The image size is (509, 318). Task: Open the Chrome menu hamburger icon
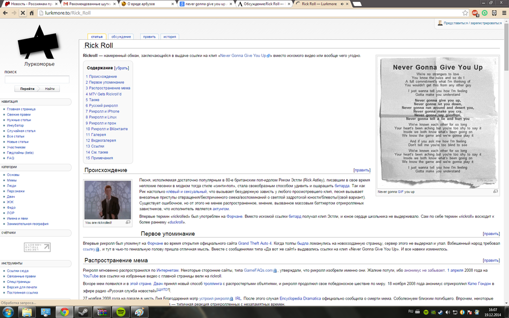pos(503,13)
